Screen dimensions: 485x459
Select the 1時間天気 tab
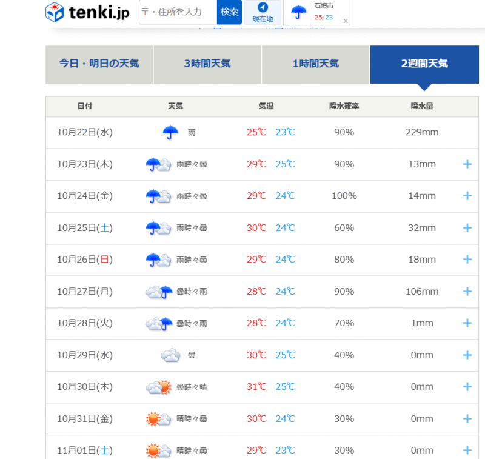pos(315,64)
